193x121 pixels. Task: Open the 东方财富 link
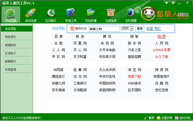(80, 57)
